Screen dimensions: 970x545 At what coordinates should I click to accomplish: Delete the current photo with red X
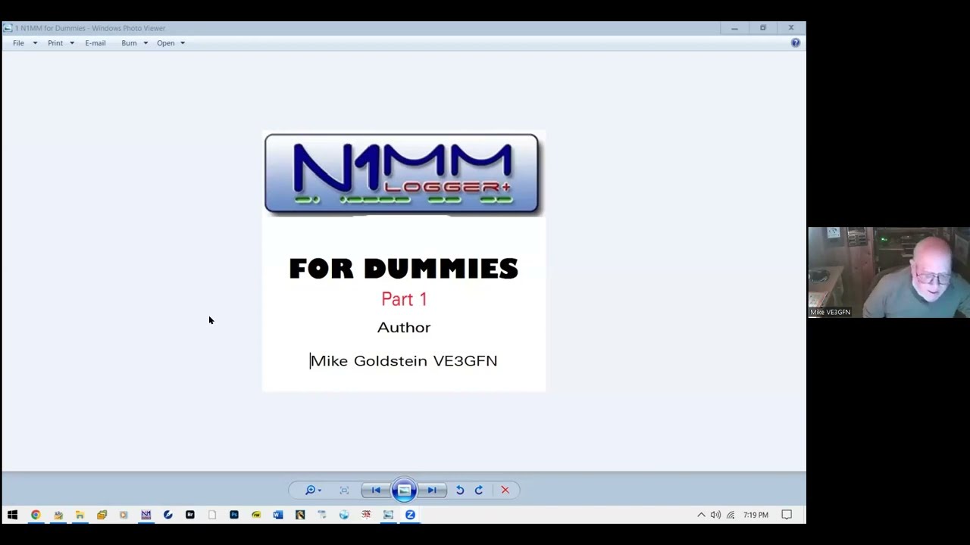505,490
